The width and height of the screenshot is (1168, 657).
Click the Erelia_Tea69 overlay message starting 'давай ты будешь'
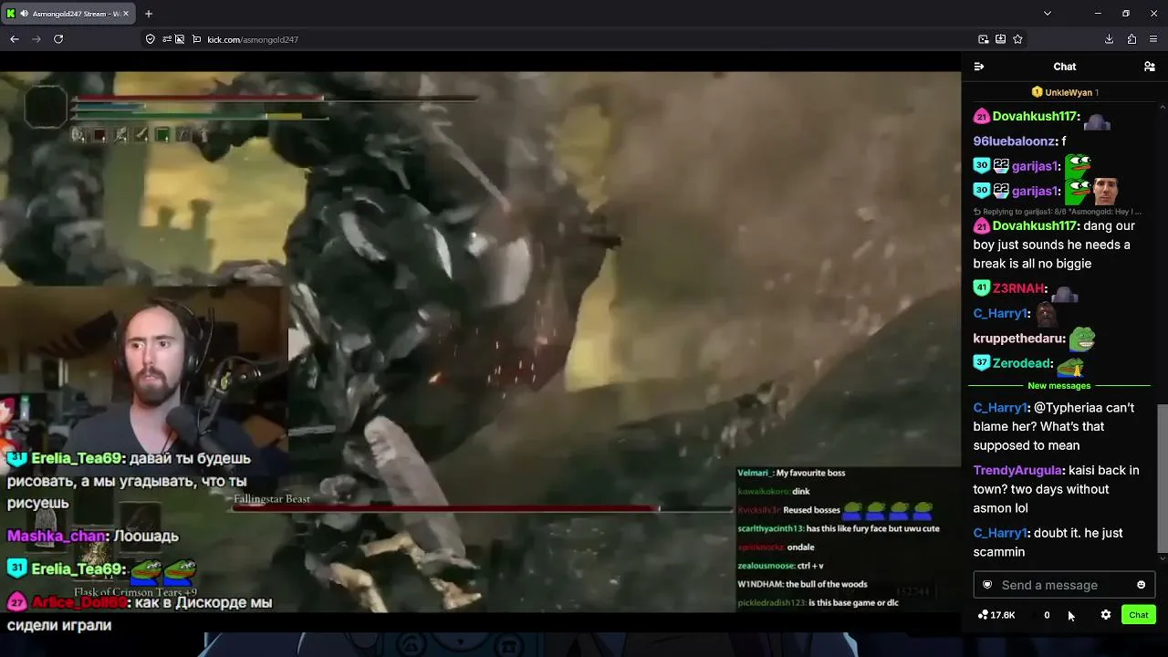(130, 480)
